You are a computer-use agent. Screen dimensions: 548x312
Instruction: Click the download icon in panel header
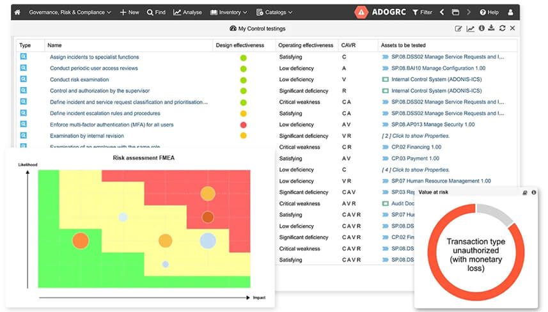pos(491,29)
